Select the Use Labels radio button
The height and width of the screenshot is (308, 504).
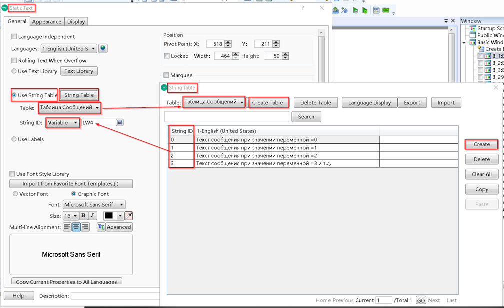[x=14, y=139]
